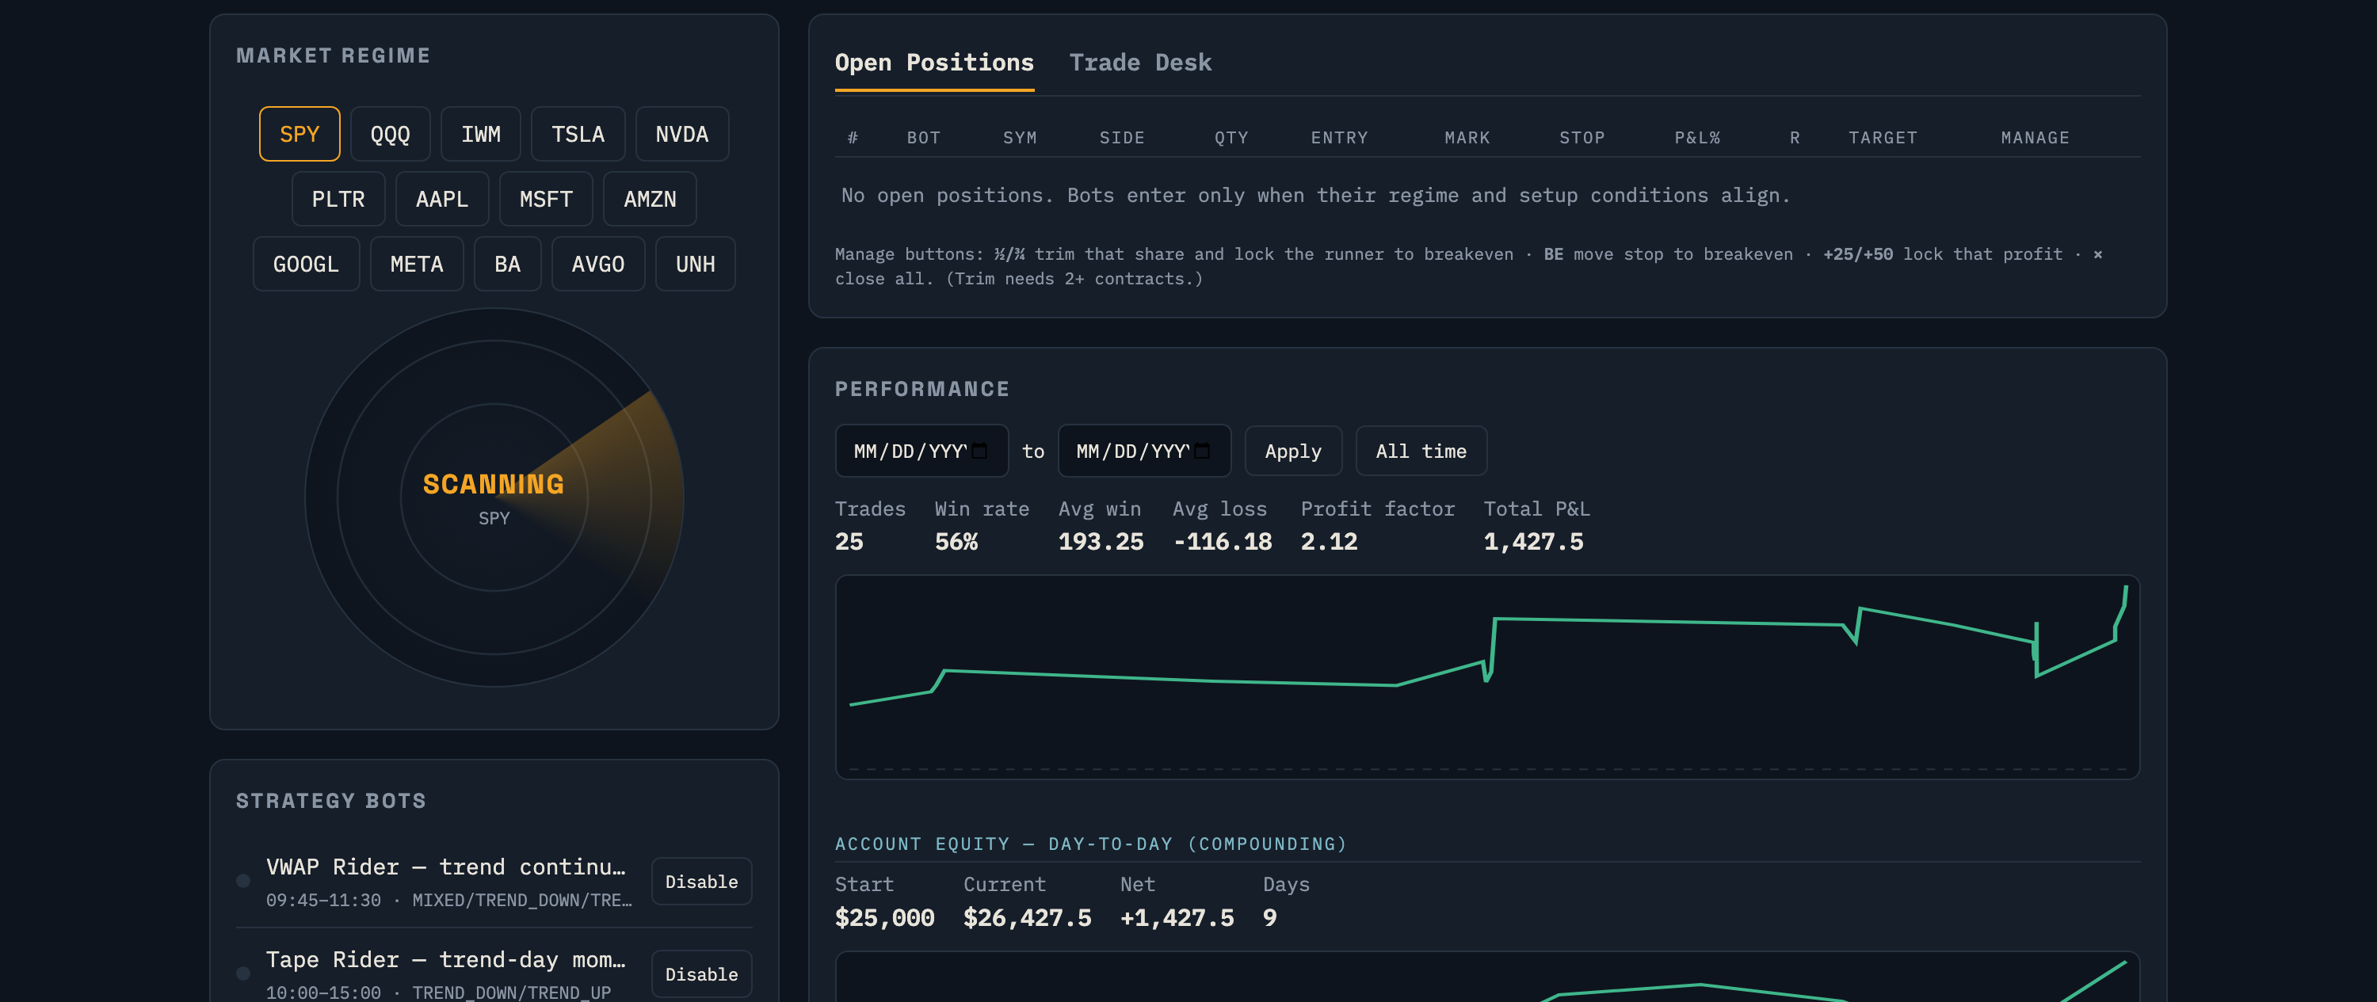The height and width of the screenshot is (1002, 2377).
Task: Click the VWAP Rider schedule 09:45–11:30 line
Action: (x=449, y=901)
